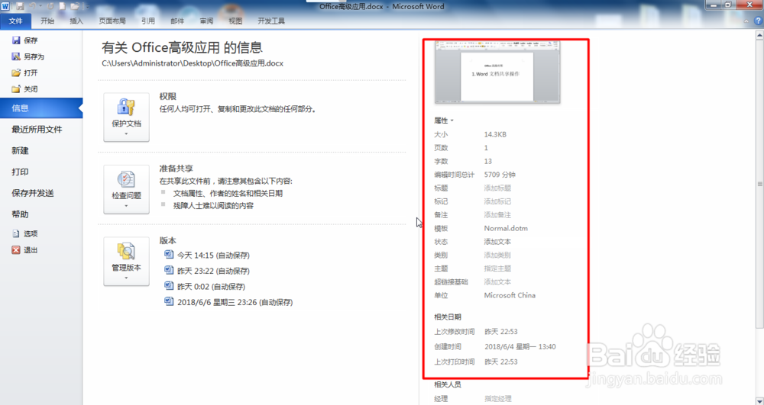This screenshot has width=764, height=405.
Task: Open the 保护文档 (Protect Document) dropdown button
Action: (x=126, y=117)
